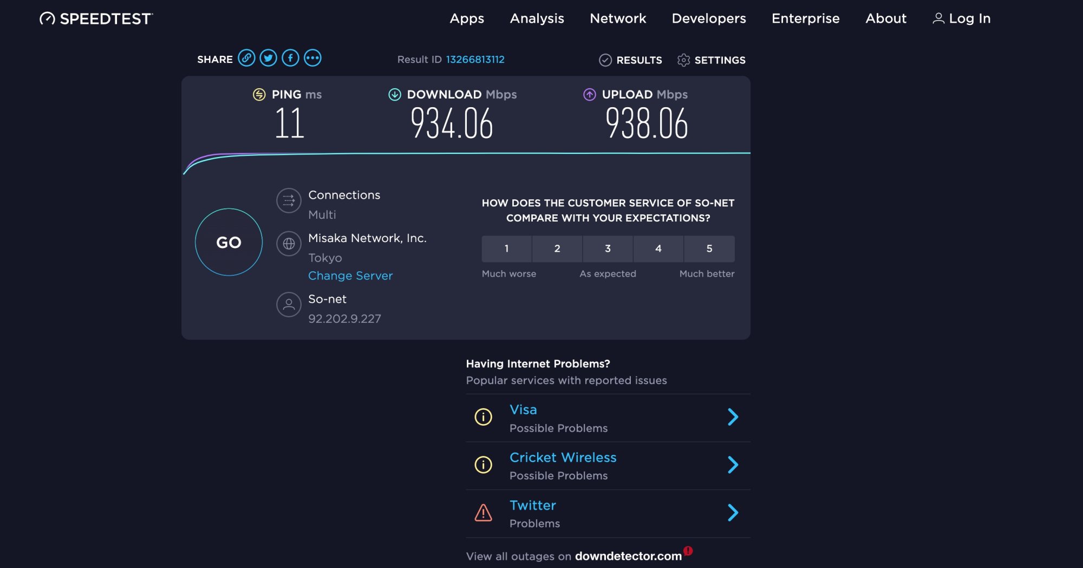The width and height of the screenshot is (1083, 568).
Task: Click the Connections label
Action: pos(344,195)
